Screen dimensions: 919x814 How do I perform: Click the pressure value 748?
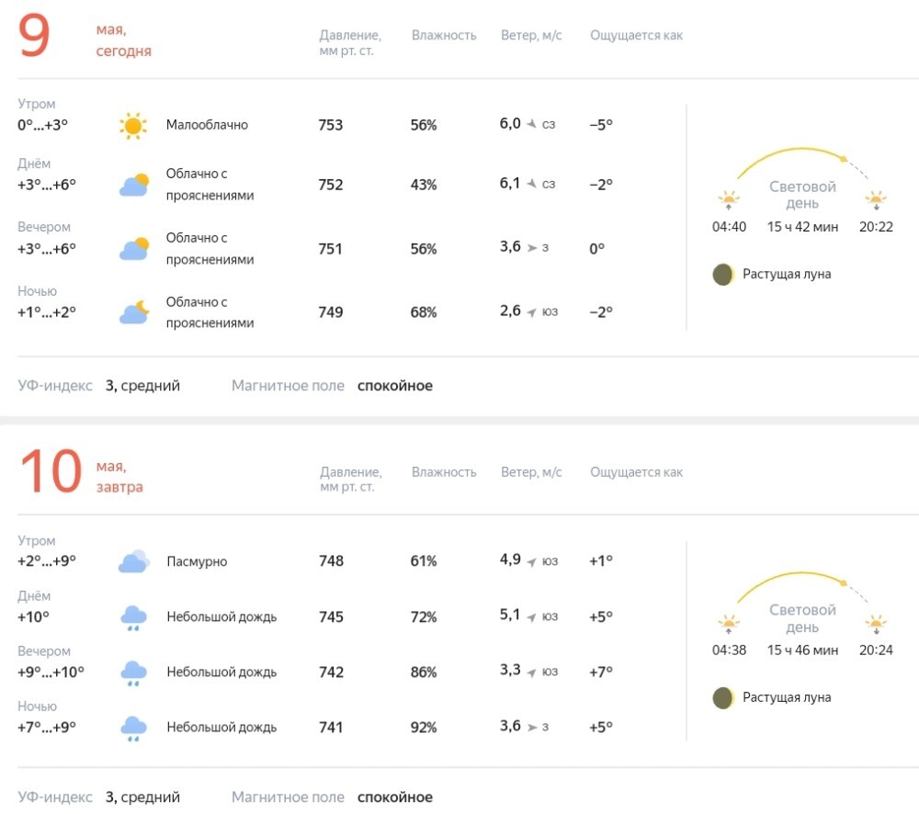click(x=331, y=560)
